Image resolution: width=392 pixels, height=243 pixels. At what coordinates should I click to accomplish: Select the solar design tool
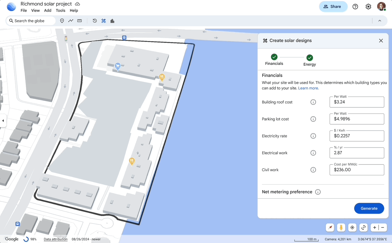click(x=103, y=21)
